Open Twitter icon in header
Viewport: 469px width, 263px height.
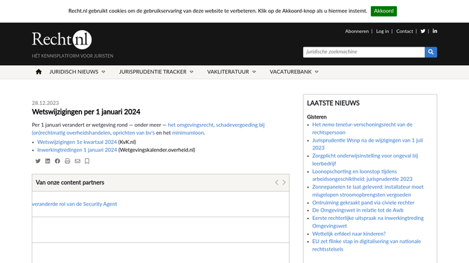pos(423,31)
